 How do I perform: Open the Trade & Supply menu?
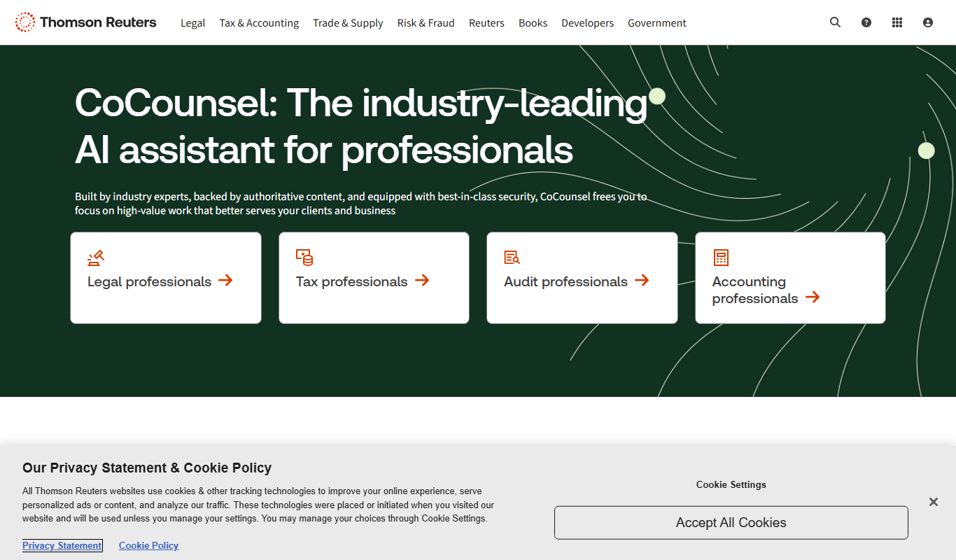tap(348, 23)
